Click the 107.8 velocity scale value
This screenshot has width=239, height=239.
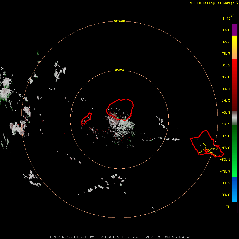tap(225, 30)
